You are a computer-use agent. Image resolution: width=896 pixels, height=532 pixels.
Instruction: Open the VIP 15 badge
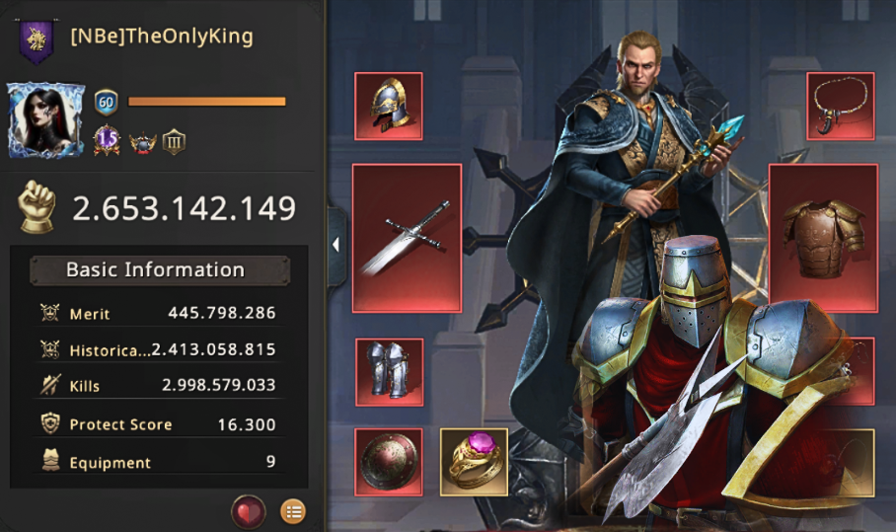(x=107, y=140)
